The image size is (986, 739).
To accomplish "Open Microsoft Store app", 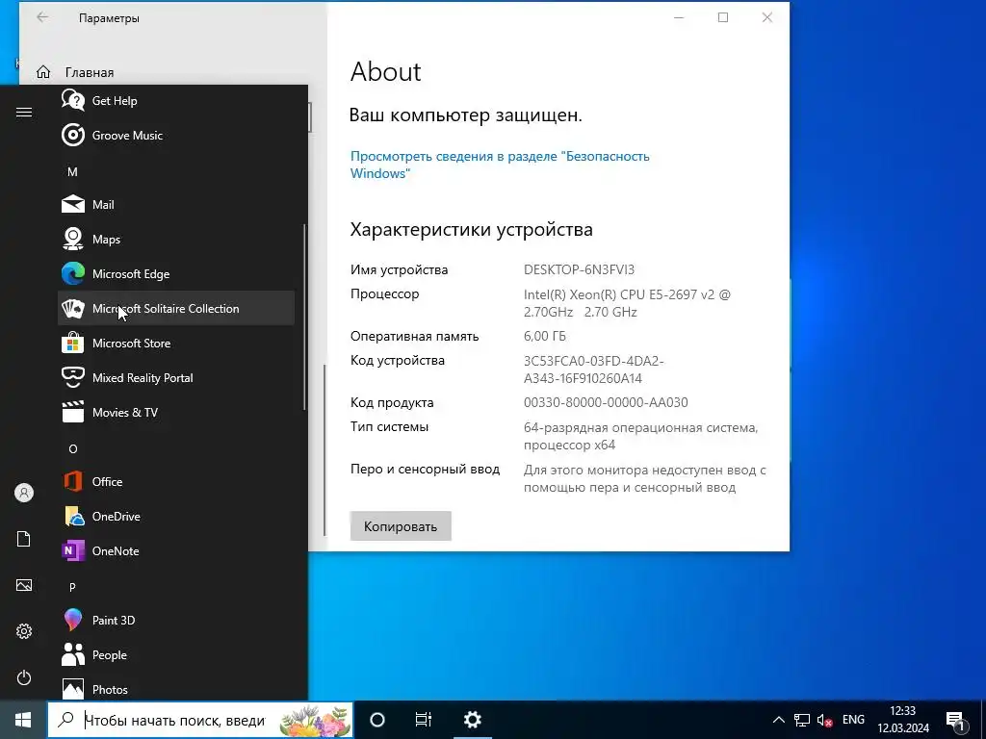I will tap(176, 343).
